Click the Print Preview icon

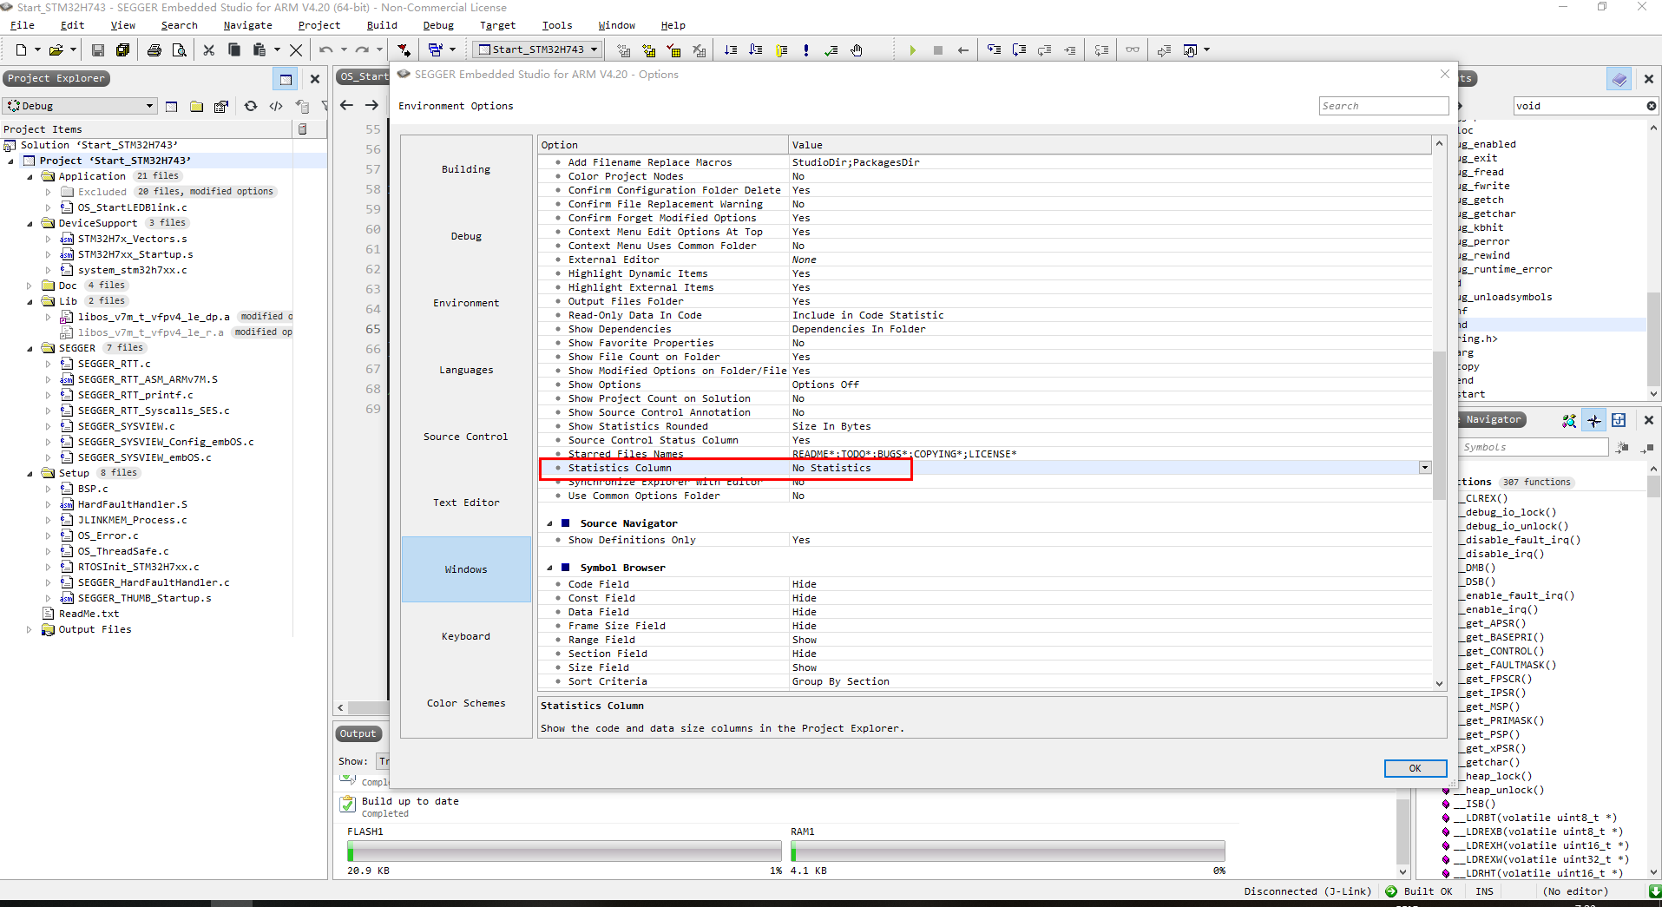(179, 50)
